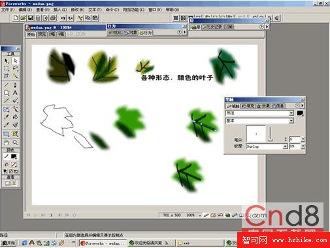Open the 附加功能 menu

(x=133, y=10)
